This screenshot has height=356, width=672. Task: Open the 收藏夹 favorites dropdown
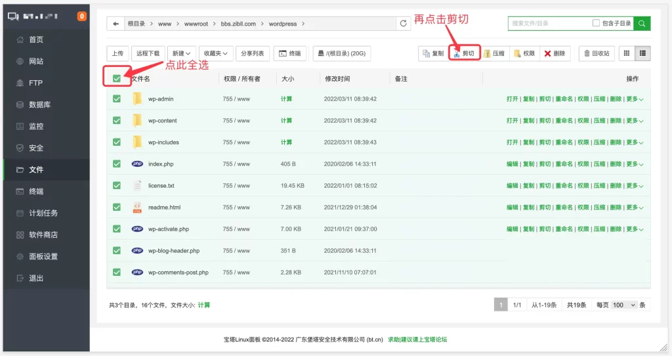(x=215, y=53)
